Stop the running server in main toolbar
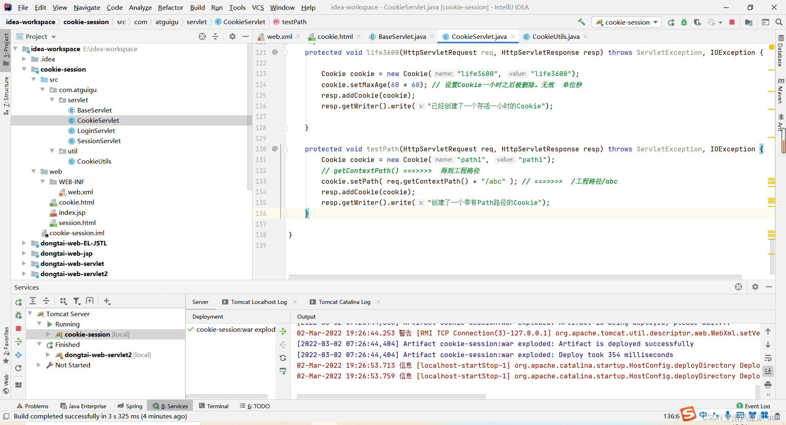The height and width of the screenshot is (425, 786). point(732,22)
